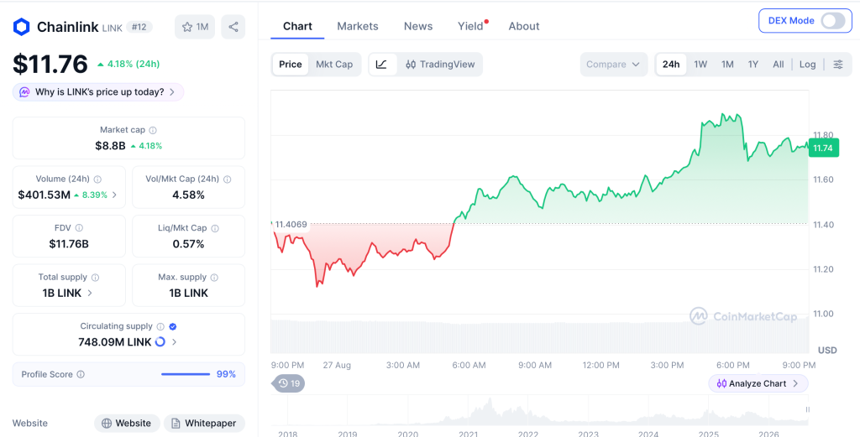
Task: Click 'Why is LINK's price up today?'
Action: point(99,92)
